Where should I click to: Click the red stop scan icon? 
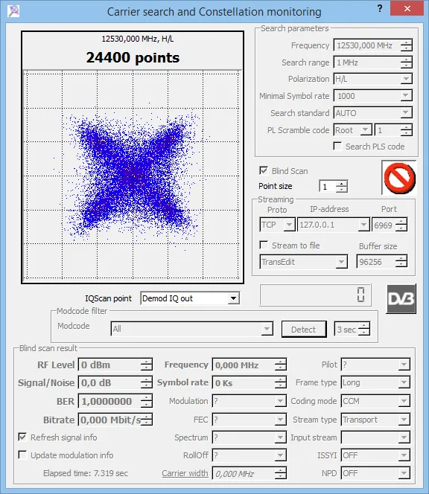[x=399, y=178]
